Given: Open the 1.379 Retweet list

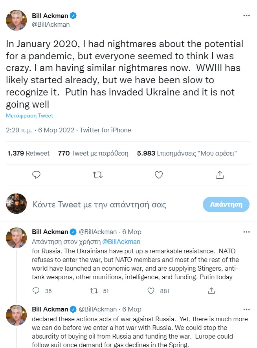Looking at the screenshot, I should point(28,153).
